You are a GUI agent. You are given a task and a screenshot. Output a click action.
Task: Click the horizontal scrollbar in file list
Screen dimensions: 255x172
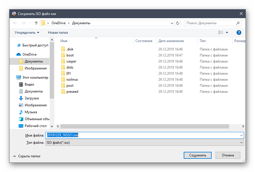pyautogui.click(x=144, y=126)
